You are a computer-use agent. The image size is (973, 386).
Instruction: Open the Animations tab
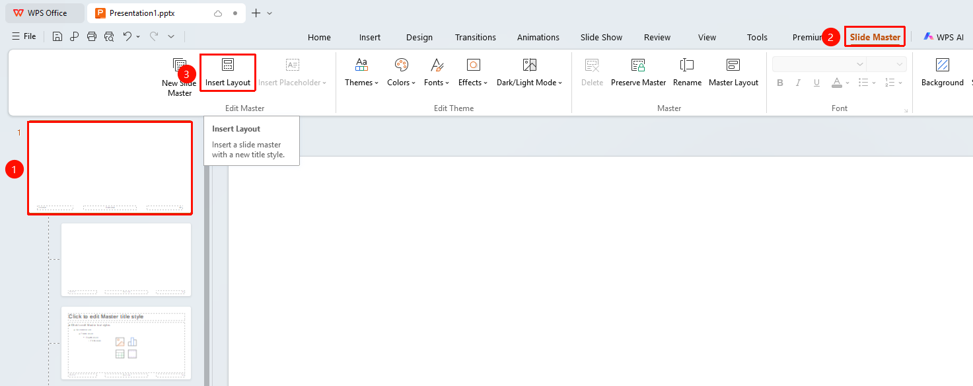click(x=538, y=37)
